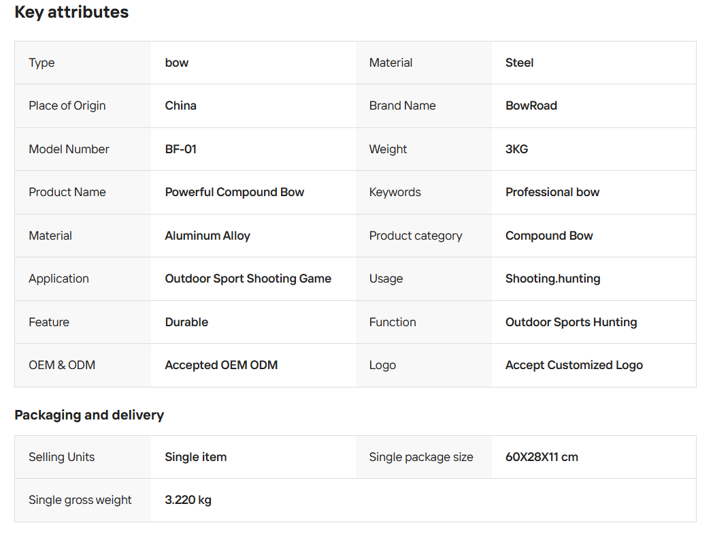Click the Accept Customized Logo value
Viewport: 713px width, 538px height.
tap(574, 365)
